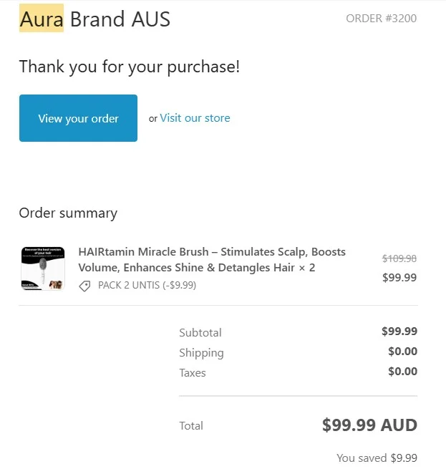Click the $99.99 product line price
Viewport: 446px width, 474px height.
click(399, 278)
